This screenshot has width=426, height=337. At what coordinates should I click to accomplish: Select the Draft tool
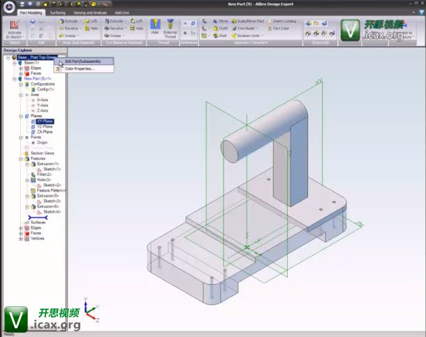pos(221,29)
